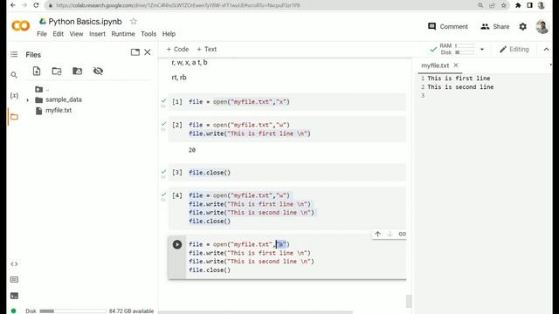Open the Insert menu
Image resolution: width=559 pixels, height=314 pixels.
(x=97, y=34)
